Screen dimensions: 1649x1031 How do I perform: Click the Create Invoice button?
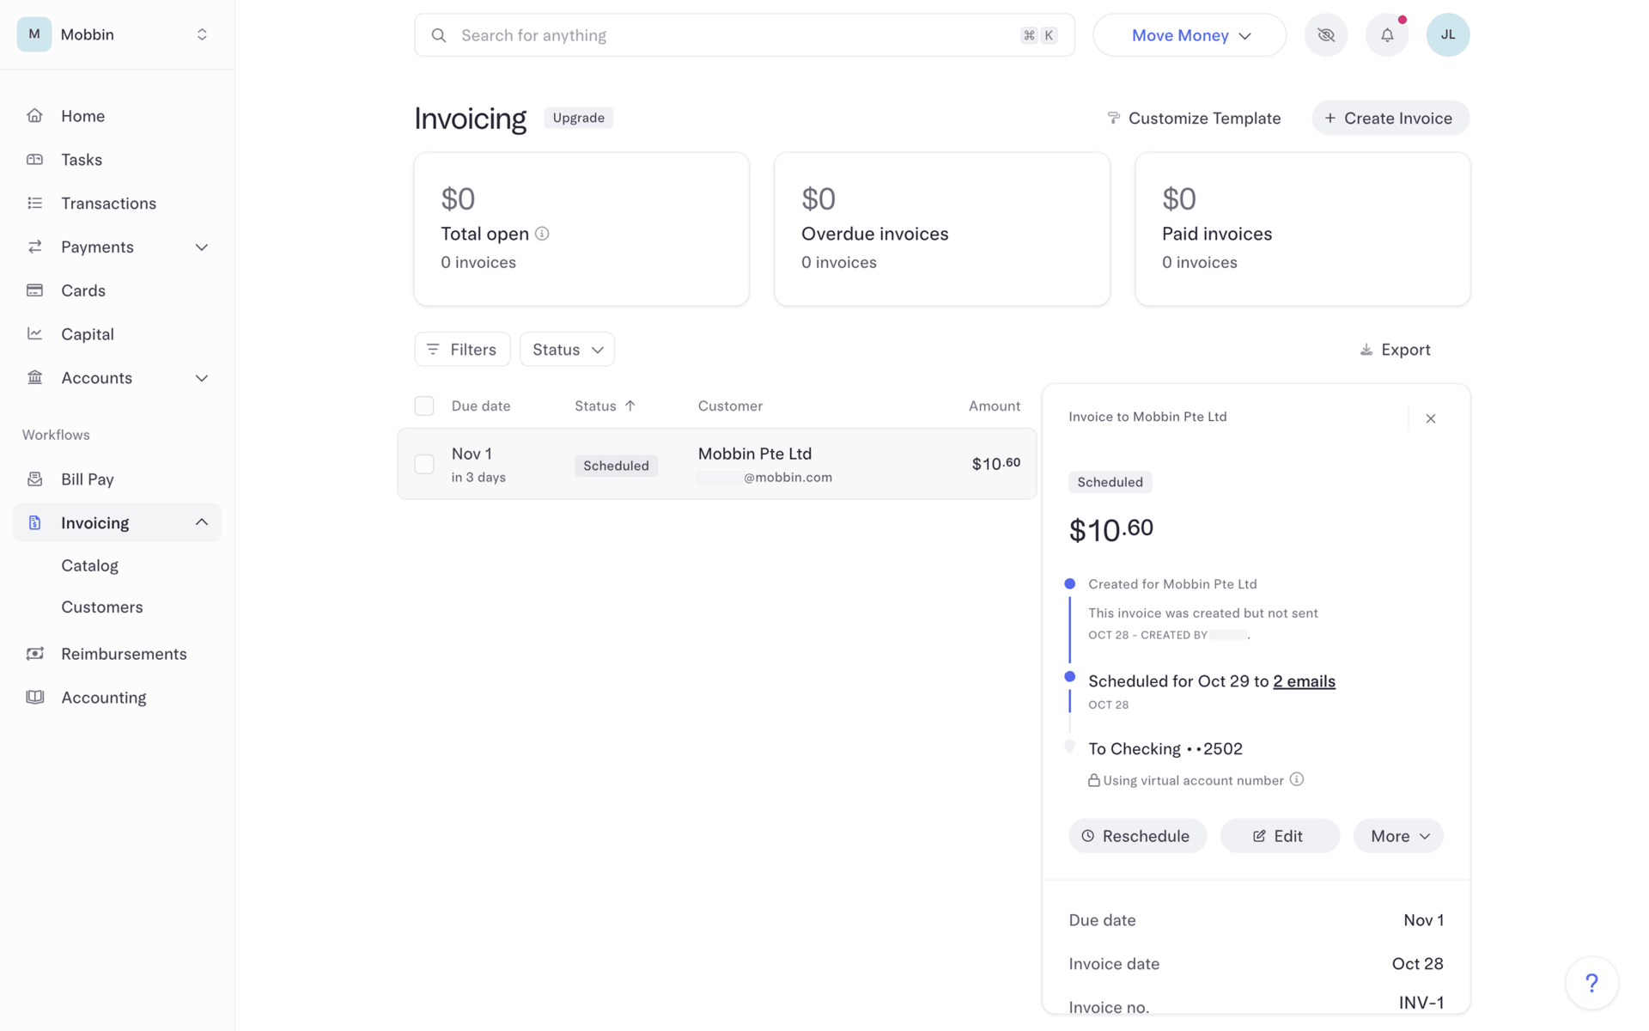[1390, 118]
